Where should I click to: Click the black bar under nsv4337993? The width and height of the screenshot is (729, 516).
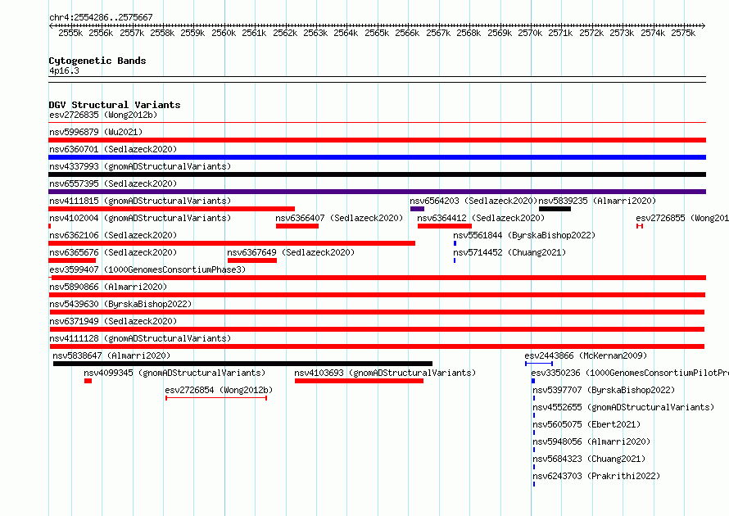[377, 174]
